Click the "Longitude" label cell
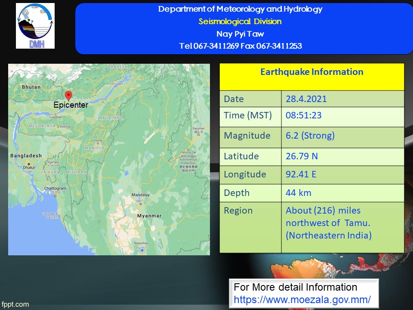The width and height of the screenshot is (413, 310). click(x=251, y=175)
